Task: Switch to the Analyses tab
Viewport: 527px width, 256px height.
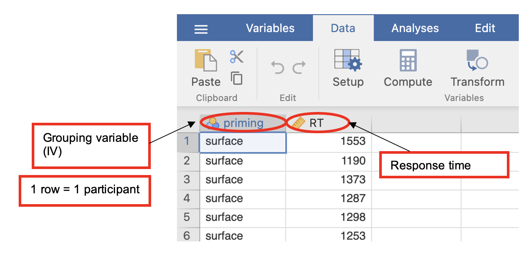Action: point(415,28)
